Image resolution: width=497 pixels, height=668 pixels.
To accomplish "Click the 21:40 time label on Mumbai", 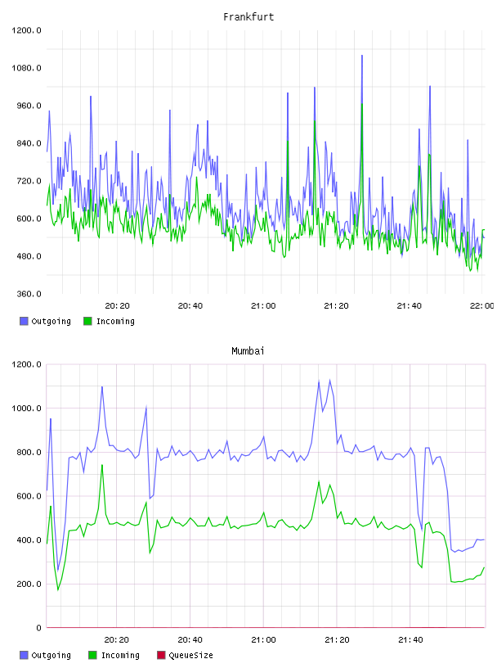I will click(410, 640).
